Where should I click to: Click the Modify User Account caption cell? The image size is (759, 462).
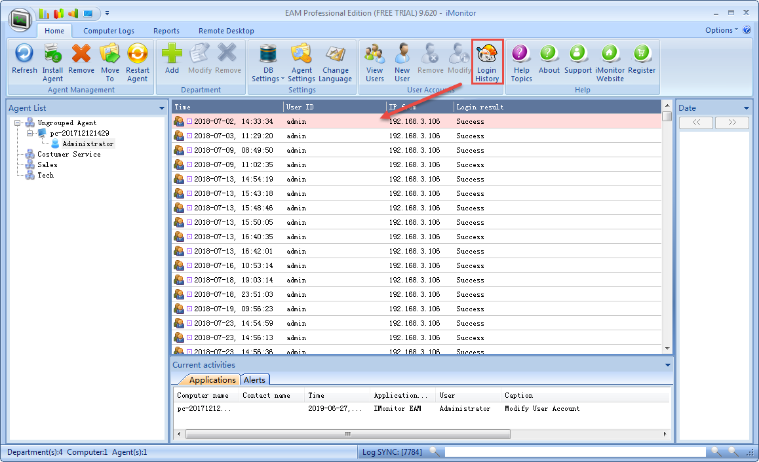[x=541, y=409]
